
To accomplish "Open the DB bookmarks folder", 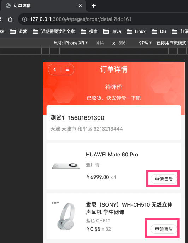I will tap(159, 31).
